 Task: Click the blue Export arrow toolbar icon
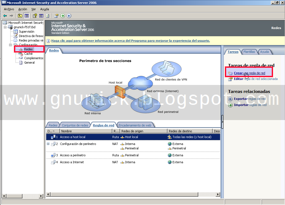pyautogui.click(x=69, y=16)
